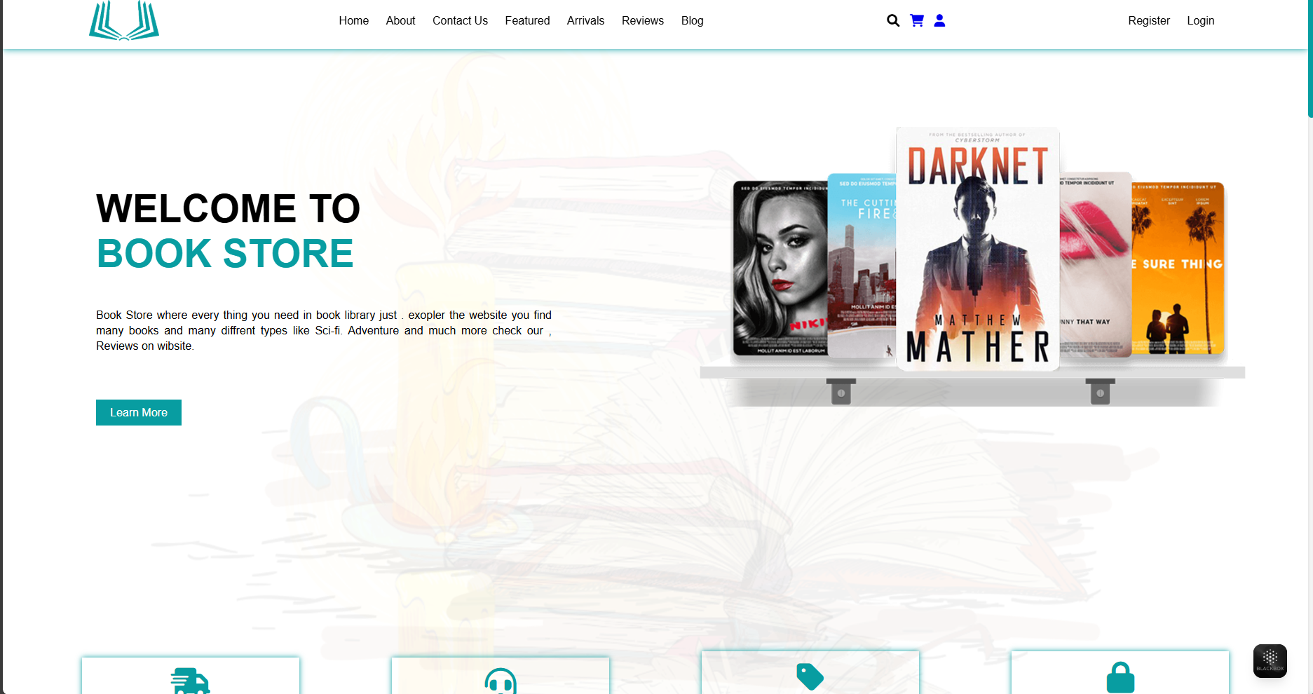Open the Blog nav item
Viewport: 1313px width, 694px height.
[692, 20]
